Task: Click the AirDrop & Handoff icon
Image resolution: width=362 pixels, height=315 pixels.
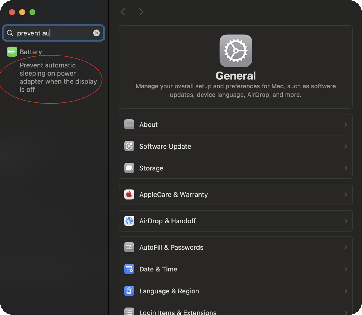Action: point(129,221)
